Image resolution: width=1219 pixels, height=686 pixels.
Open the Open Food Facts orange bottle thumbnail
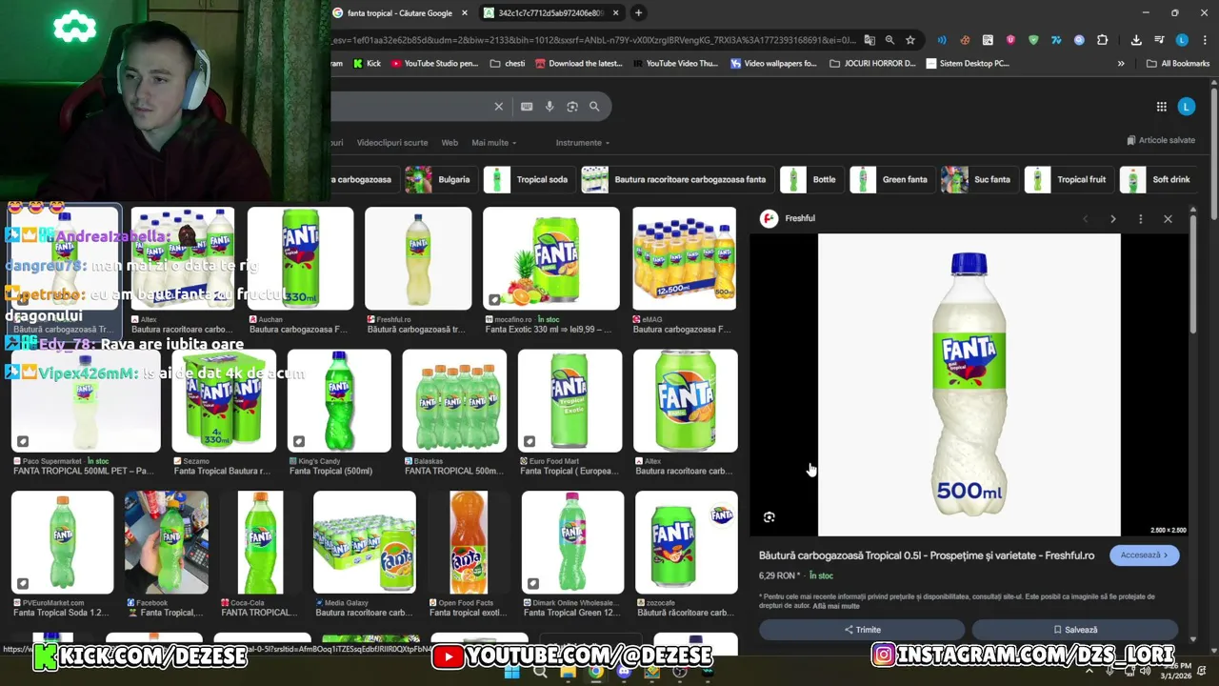tap(469, 542)
